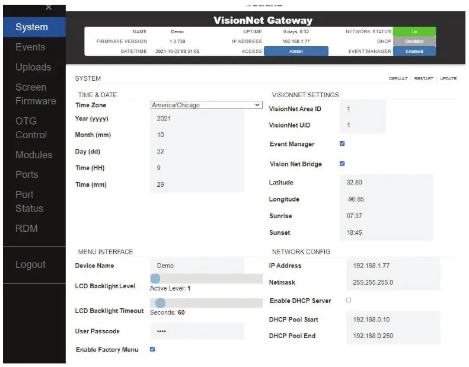Edit the Time (mm) field
Screen dimensions: 469x367
(x=197, y=184)
